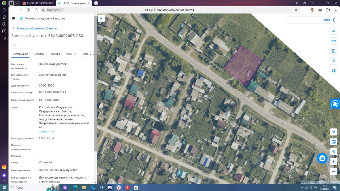The image size is (340, 191).
Task: Zoom out on the map with minus
Action: point(334,171)
